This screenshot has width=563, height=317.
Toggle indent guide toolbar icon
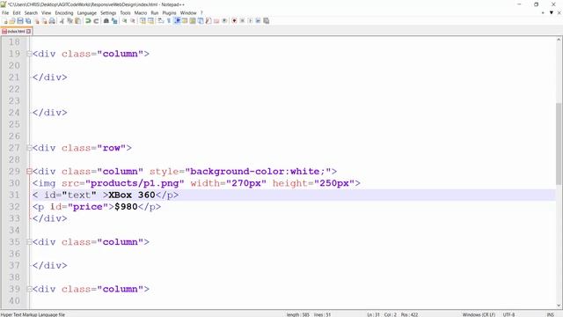pos(177,21)
